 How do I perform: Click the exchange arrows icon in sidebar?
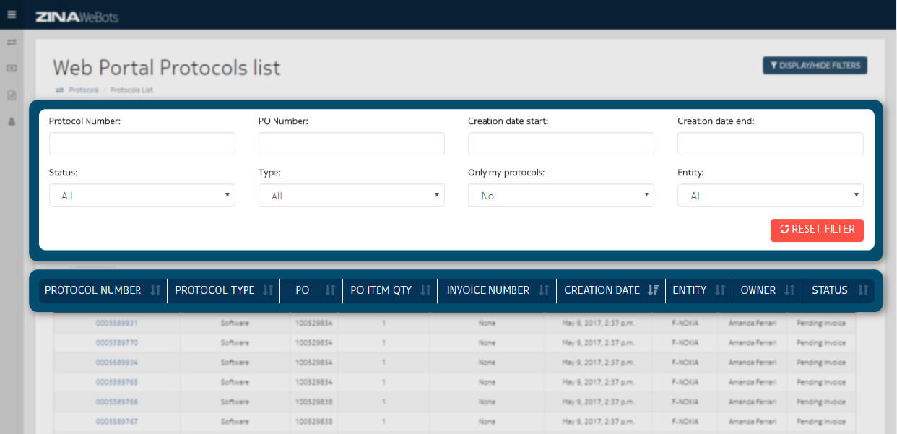(x=12, y=43)
